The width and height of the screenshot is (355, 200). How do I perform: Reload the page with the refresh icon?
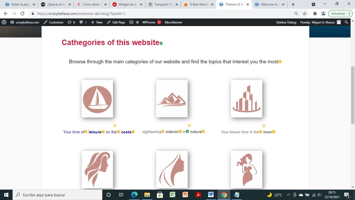tap(22, 14)
